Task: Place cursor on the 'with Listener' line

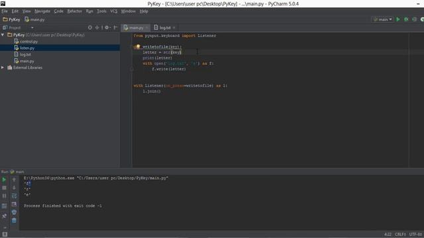Action: (x=180, y=85)
